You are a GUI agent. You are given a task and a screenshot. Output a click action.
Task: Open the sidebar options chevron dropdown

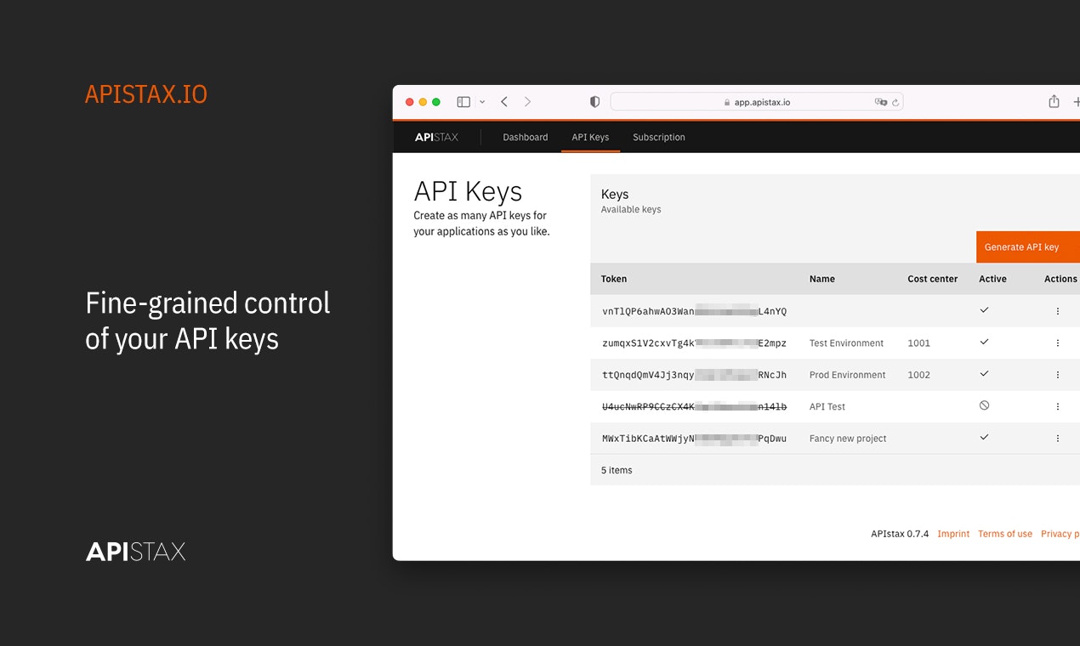[x=482, y=102]
